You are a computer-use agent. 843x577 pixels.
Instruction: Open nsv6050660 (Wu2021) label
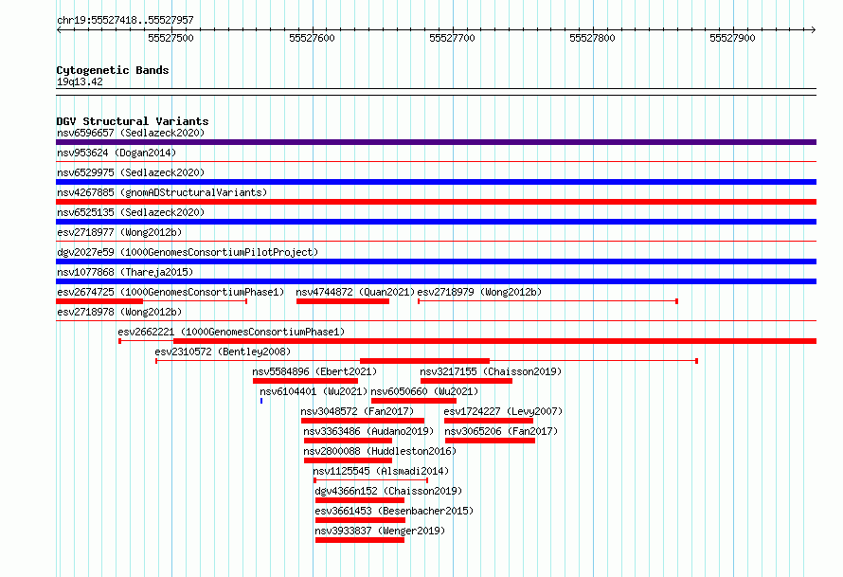pyautogui.click(x=424, y=391)
